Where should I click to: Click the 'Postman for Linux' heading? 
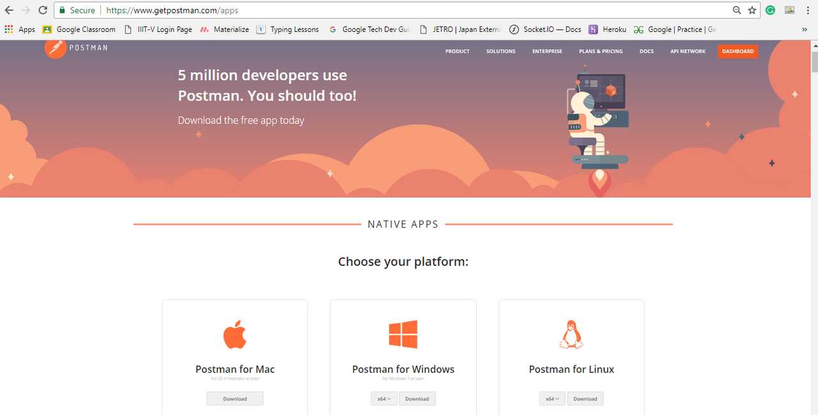[x=571, y=369]
